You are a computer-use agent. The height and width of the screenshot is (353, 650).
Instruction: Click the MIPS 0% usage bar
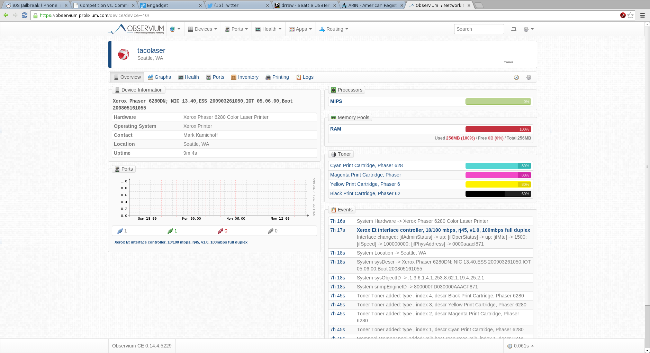point(498,102)
